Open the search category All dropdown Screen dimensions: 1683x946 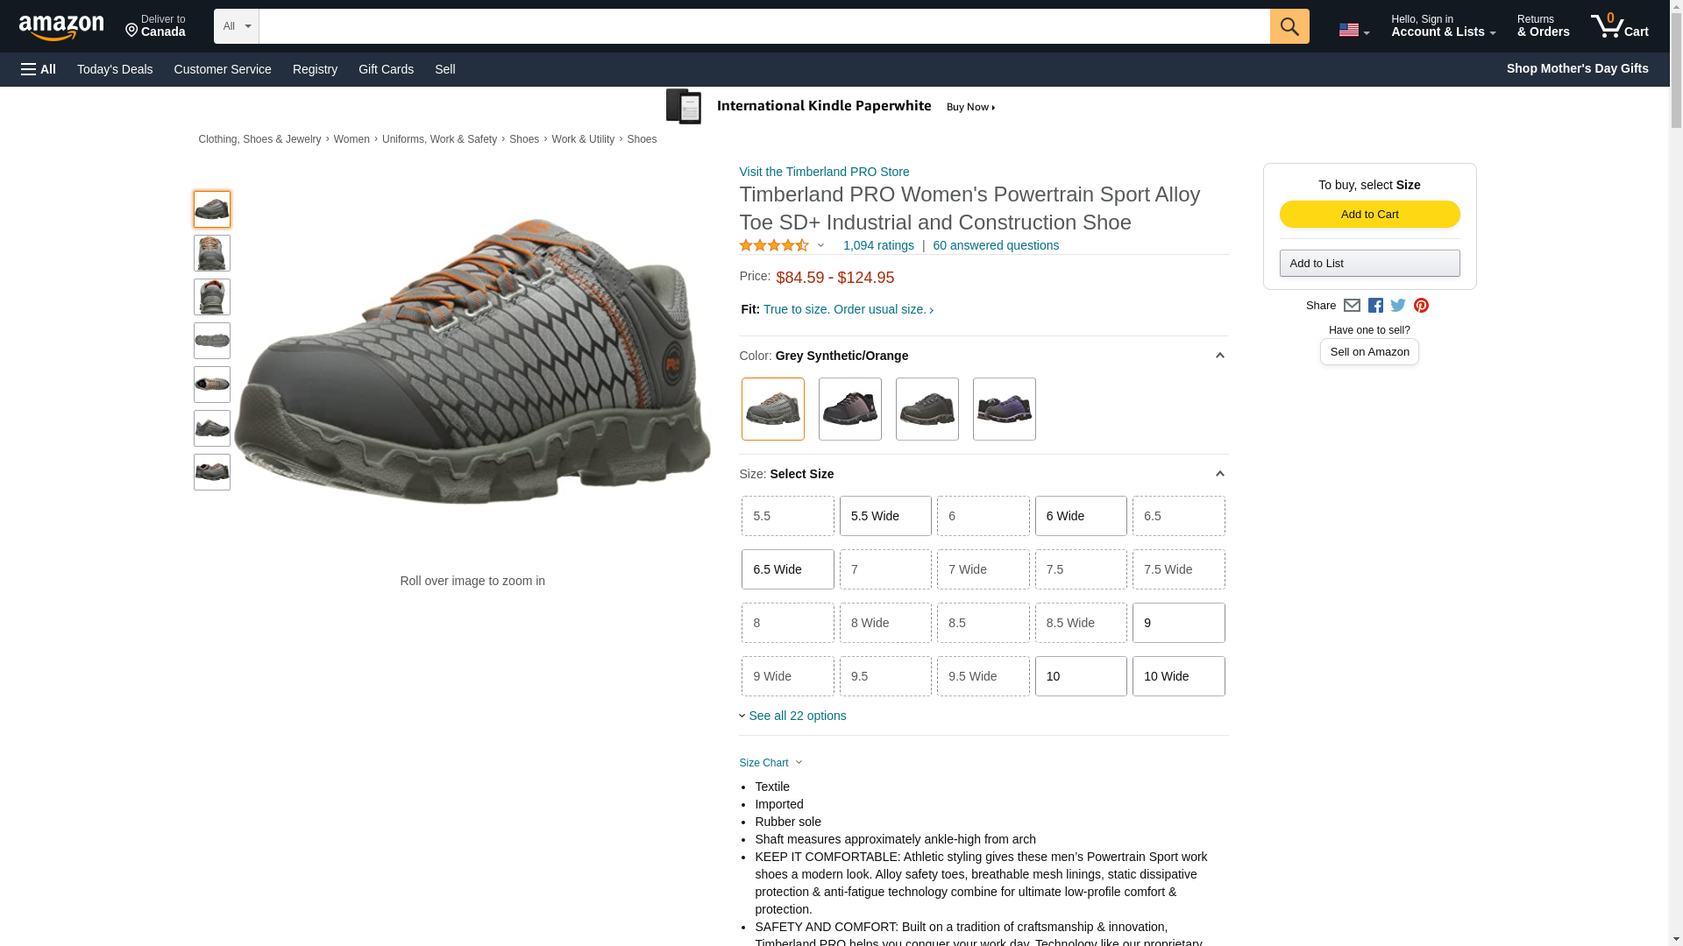tap(236, 26)
